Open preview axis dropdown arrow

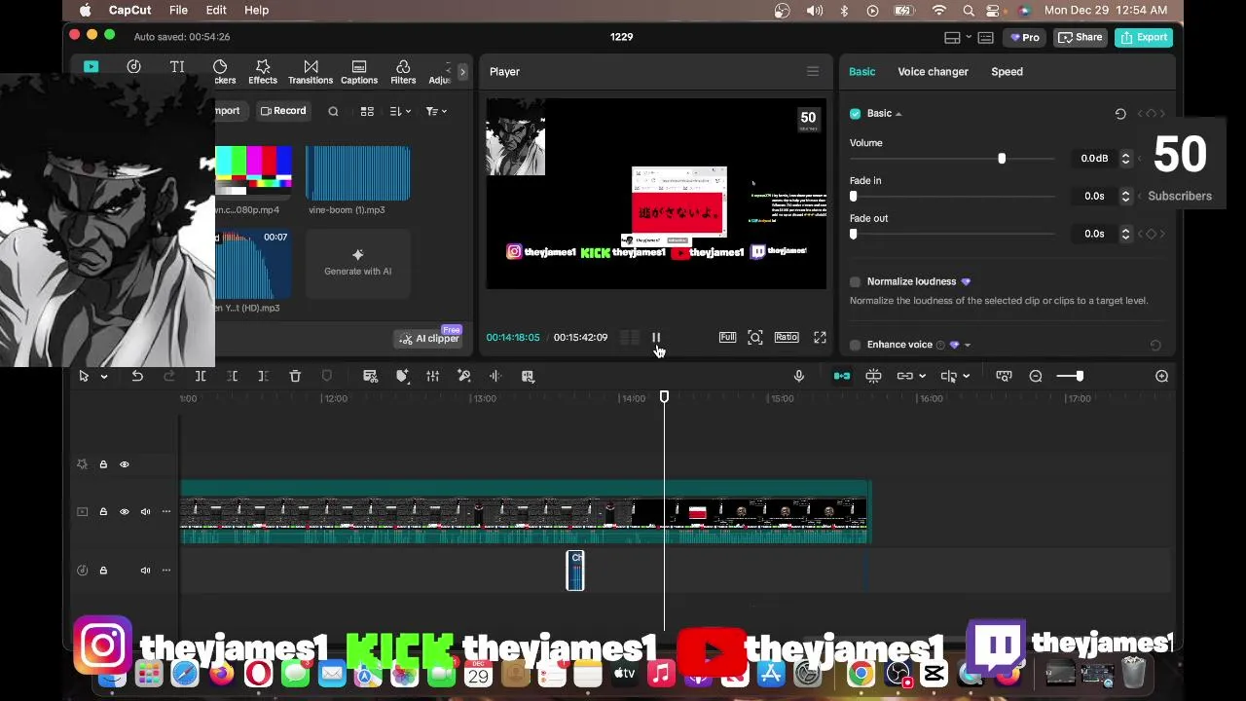tap(966, 377)
